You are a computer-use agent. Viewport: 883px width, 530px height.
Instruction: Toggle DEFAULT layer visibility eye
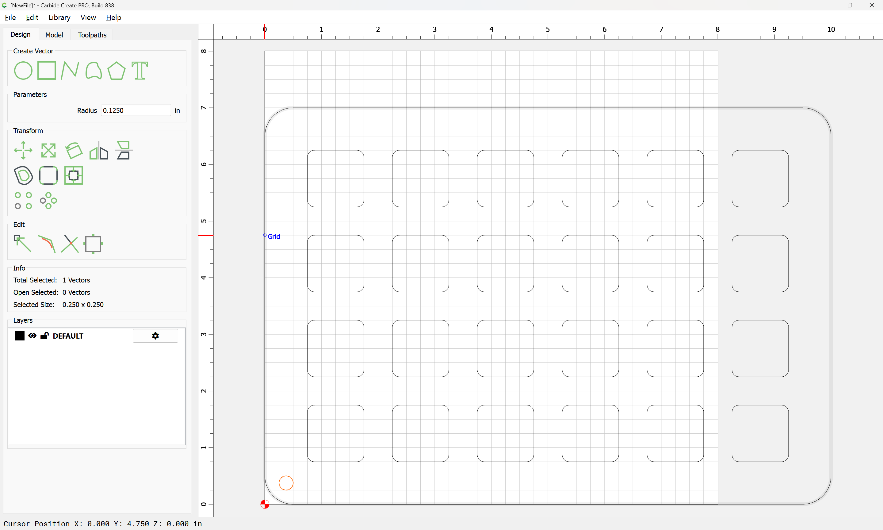click(32, 336)
